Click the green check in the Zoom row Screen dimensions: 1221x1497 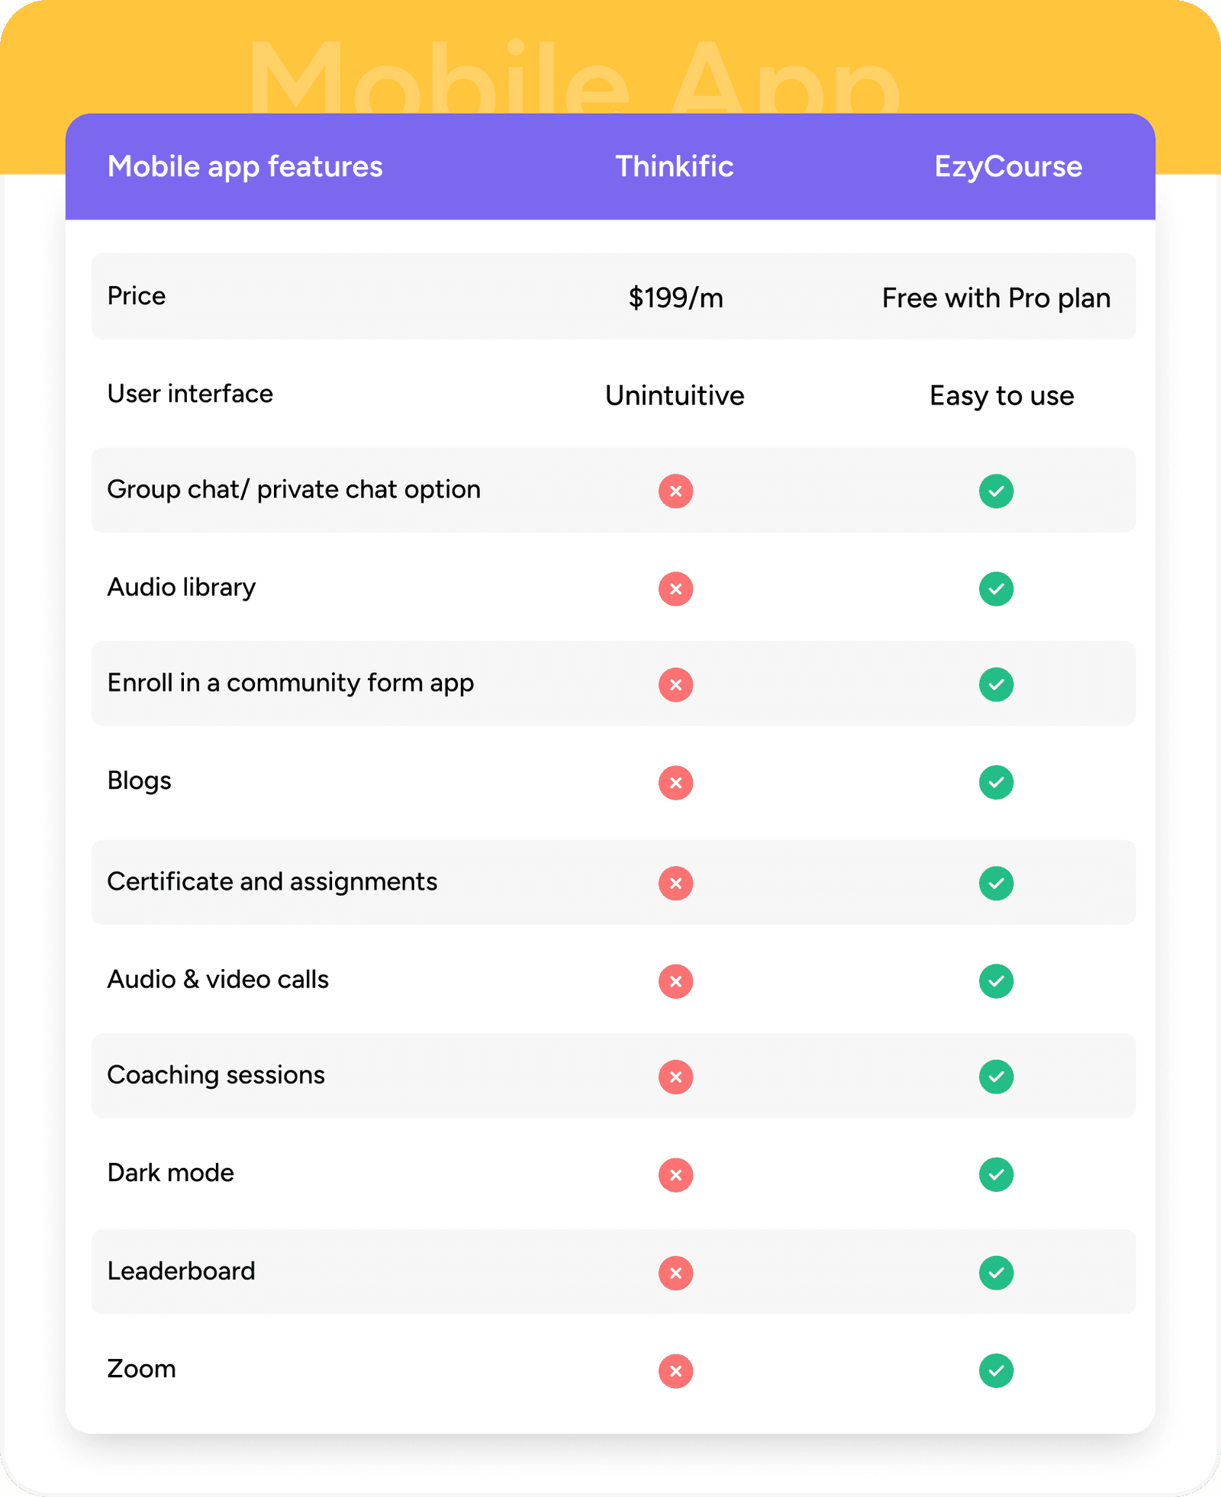996,1371
